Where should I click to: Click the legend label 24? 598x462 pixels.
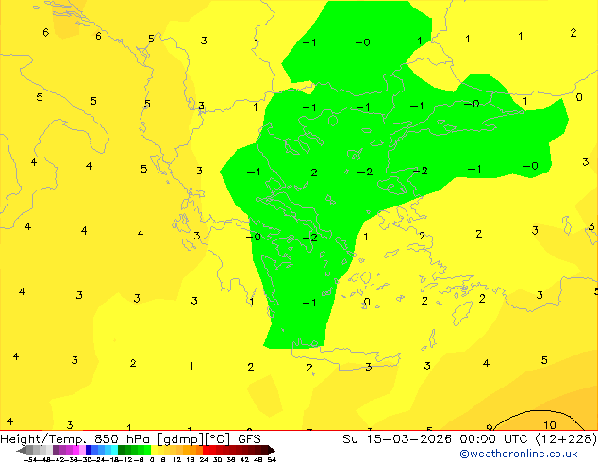[204, 460]
